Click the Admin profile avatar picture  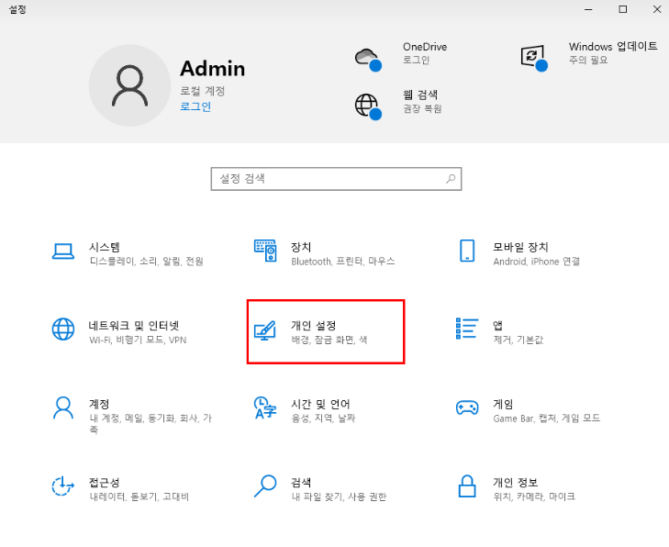point(129,85)
